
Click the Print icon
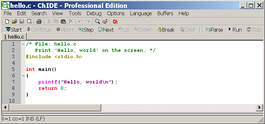click(39, 22)
